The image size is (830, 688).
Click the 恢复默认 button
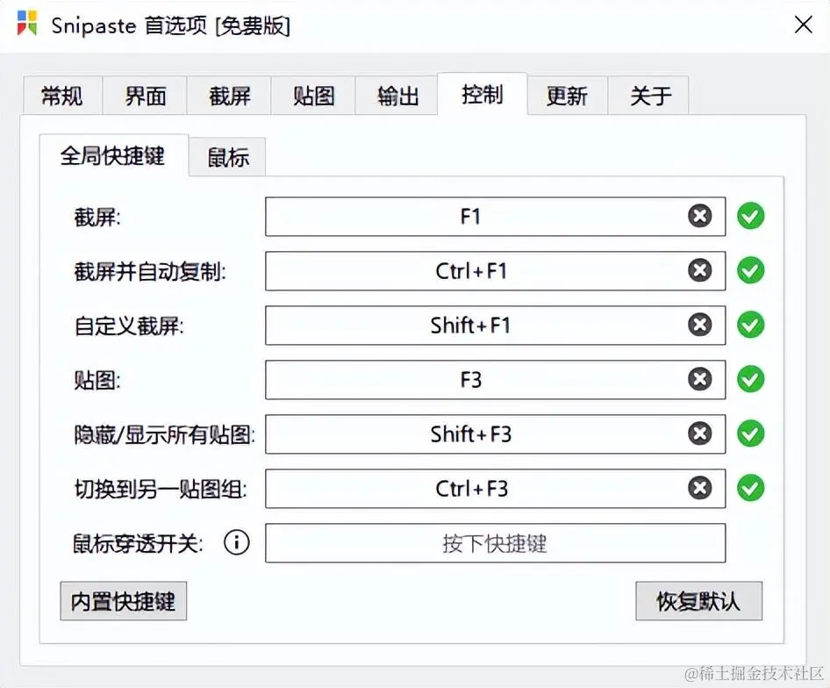pos(698,601)
